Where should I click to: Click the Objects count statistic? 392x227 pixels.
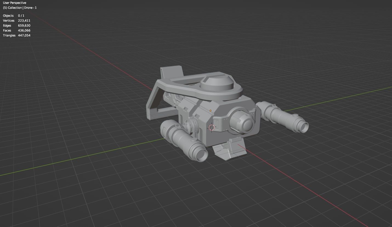pyautogui.click(x=14, y=16)
